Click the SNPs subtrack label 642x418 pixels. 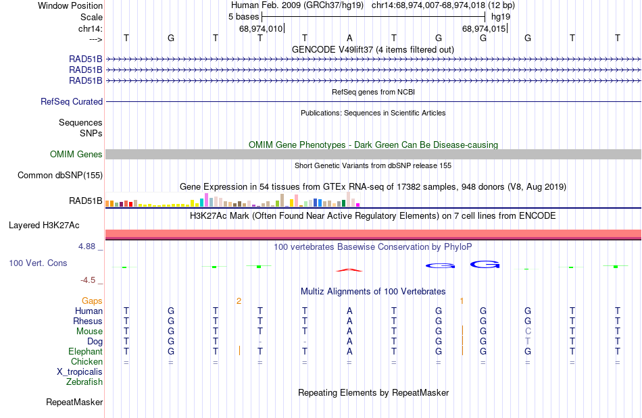91,133
